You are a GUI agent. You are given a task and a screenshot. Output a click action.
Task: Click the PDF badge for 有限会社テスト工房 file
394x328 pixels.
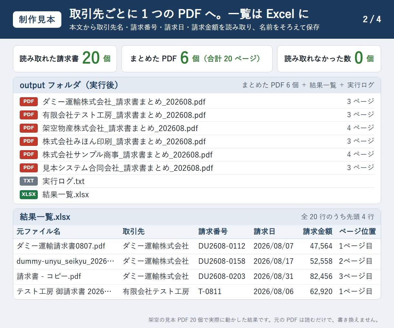29,115
